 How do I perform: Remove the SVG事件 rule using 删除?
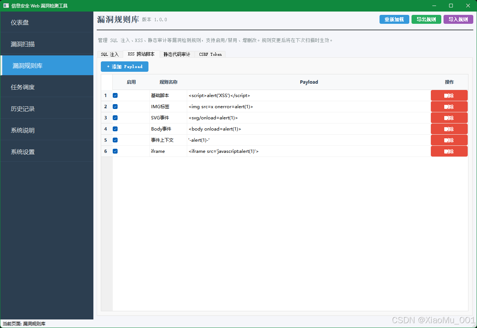click(x=449, y=118)
